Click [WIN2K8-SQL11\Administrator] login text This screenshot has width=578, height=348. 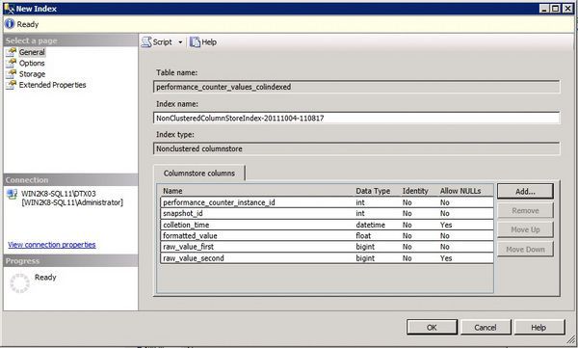pyautogui.click(x=72, y=202)
